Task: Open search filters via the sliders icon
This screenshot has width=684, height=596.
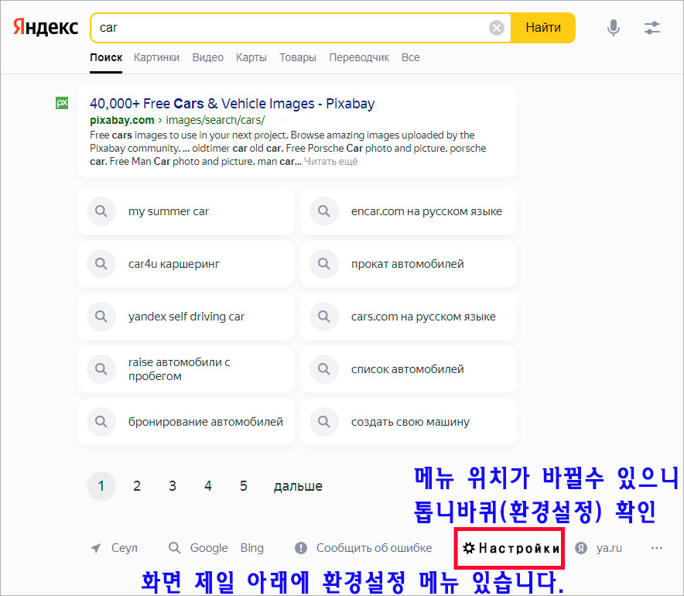Action: tap(652, 28)
